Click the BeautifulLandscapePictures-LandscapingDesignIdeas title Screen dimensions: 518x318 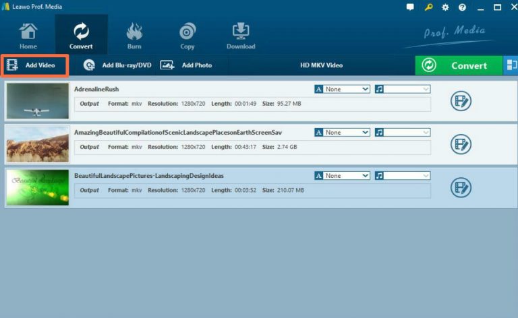point(149,175)
